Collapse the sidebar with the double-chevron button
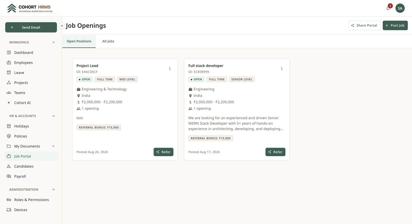 coord(62,26)
